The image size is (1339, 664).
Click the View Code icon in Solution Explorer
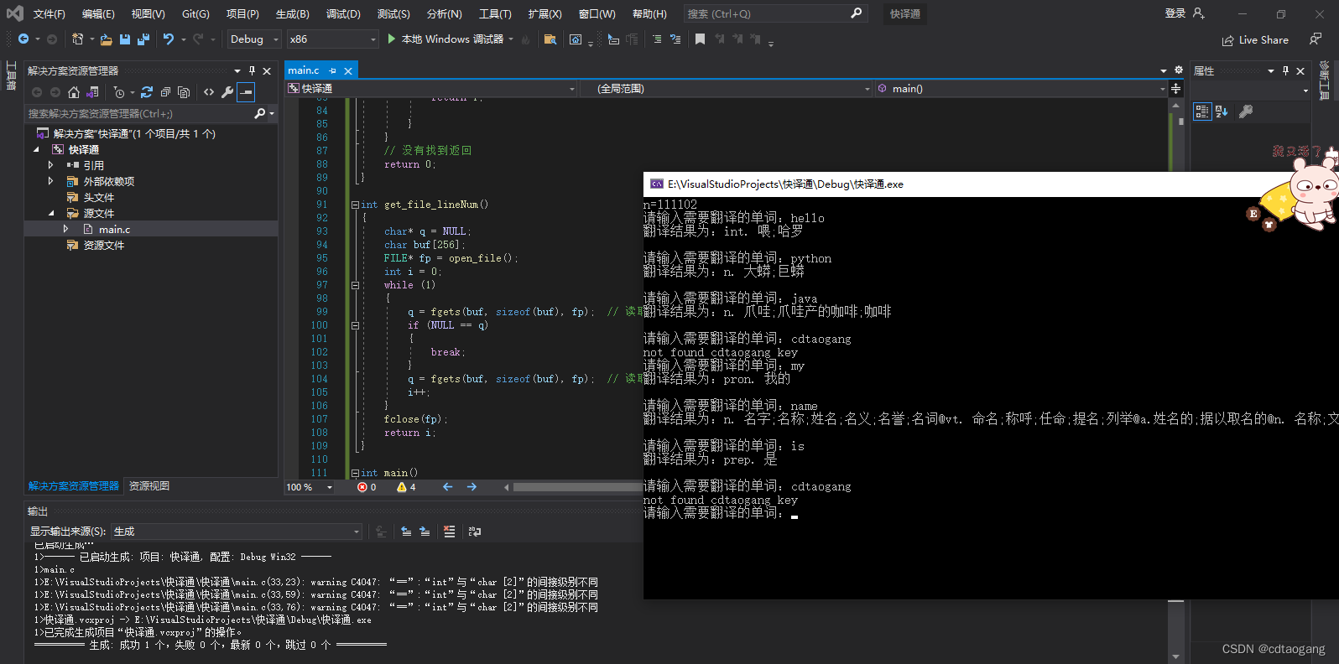209,92
